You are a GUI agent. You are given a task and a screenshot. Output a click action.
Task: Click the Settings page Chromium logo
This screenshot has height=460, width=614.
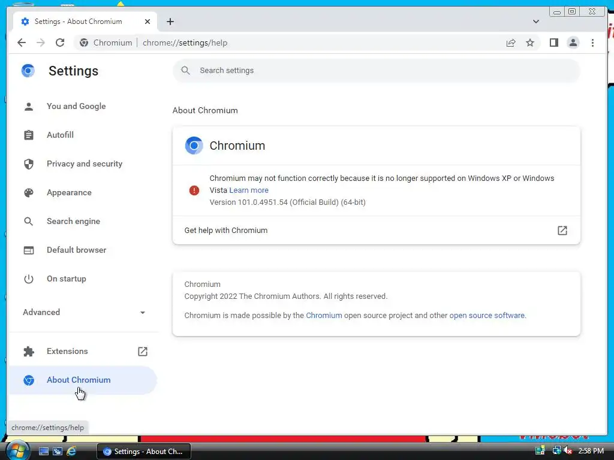pos(28,71)
